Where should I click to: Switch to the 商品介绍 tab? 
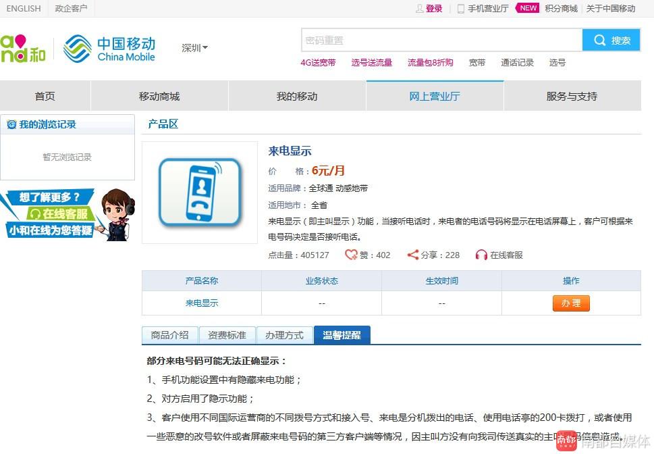pos(169,334)
